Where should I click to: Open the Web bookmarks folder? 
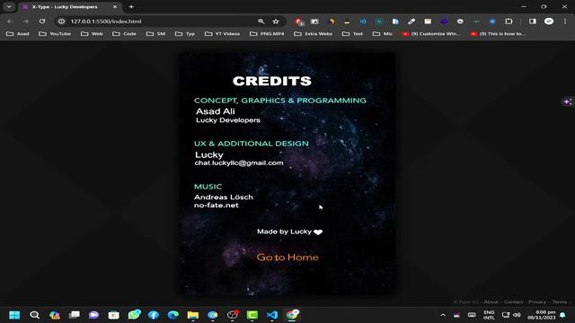(x=92, y=34)
